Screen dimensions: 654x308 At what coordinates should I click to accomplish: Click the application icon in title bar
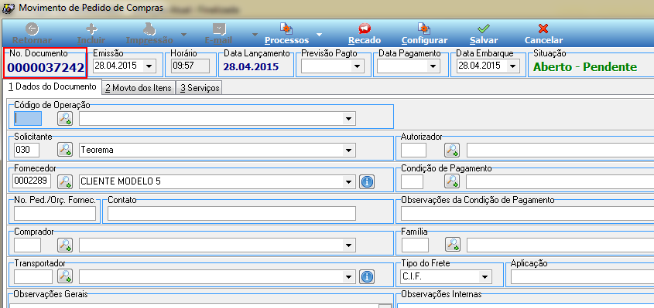9,8
